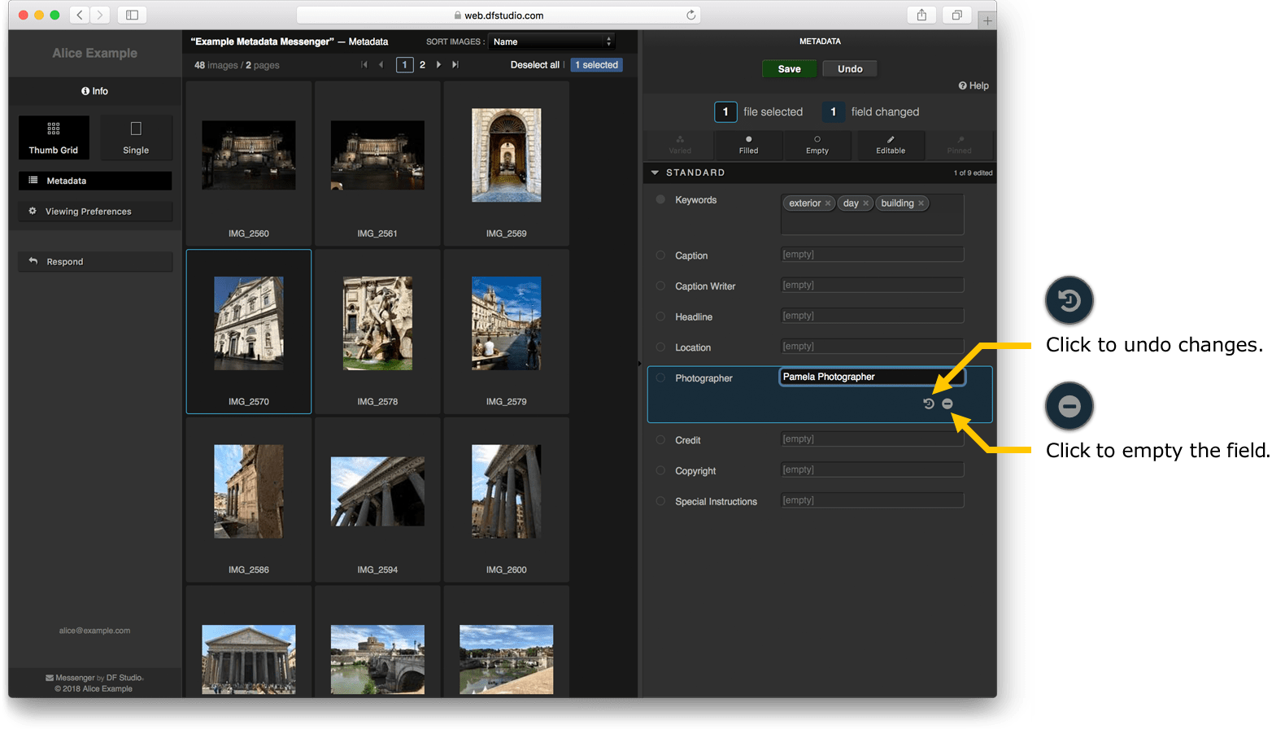The image size is (1285, 729).
Task: Click the empty-field minus icon under Photographer
Action: (947, 404)
